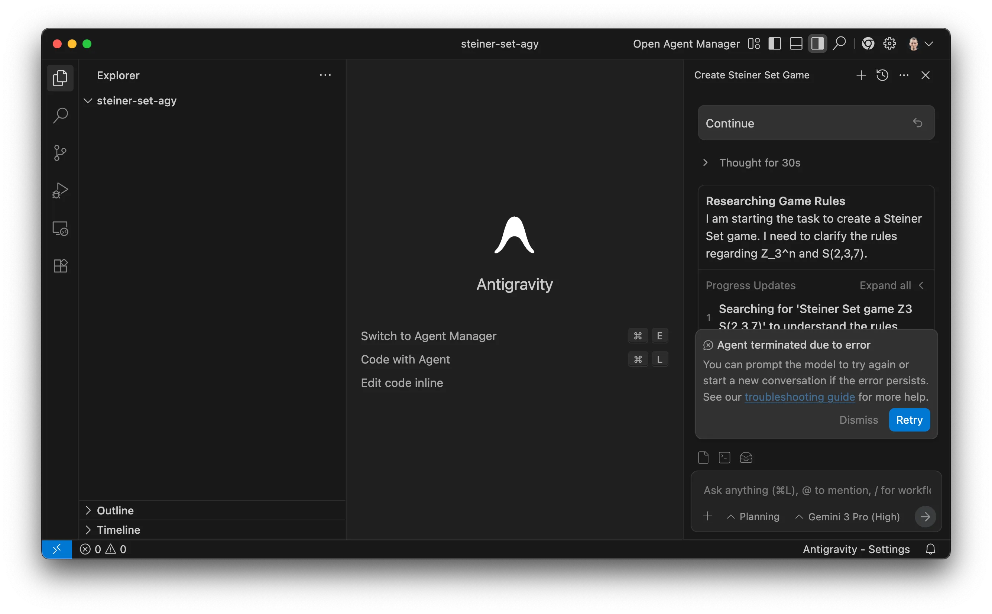Click the Retry button
This screenshot has height=614, width=992.
[x=909, y=420]
